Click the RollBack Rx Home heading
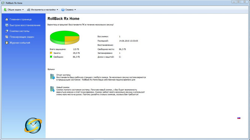250x140 pixels. point(63,19)
